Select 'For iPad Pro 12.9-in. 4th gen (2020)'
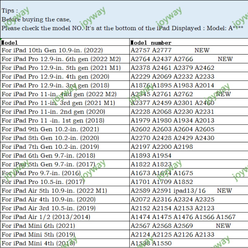This screenshot has height=248, width=248. [65, 77]
